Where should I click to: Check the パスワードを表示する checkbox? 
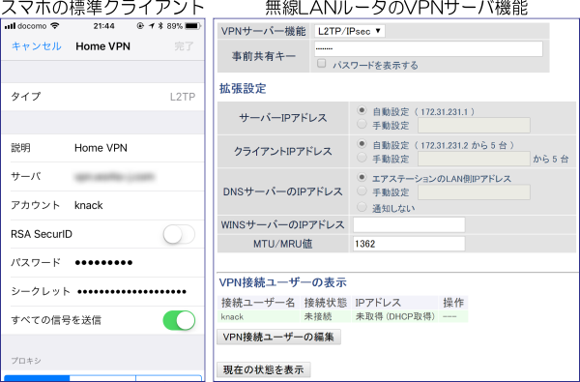[x=322, y=64]
